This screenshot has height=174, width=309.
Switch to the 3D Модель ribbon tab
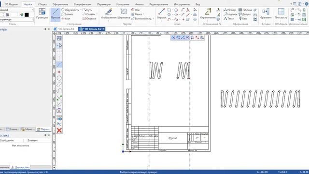(x=12, y=4)
